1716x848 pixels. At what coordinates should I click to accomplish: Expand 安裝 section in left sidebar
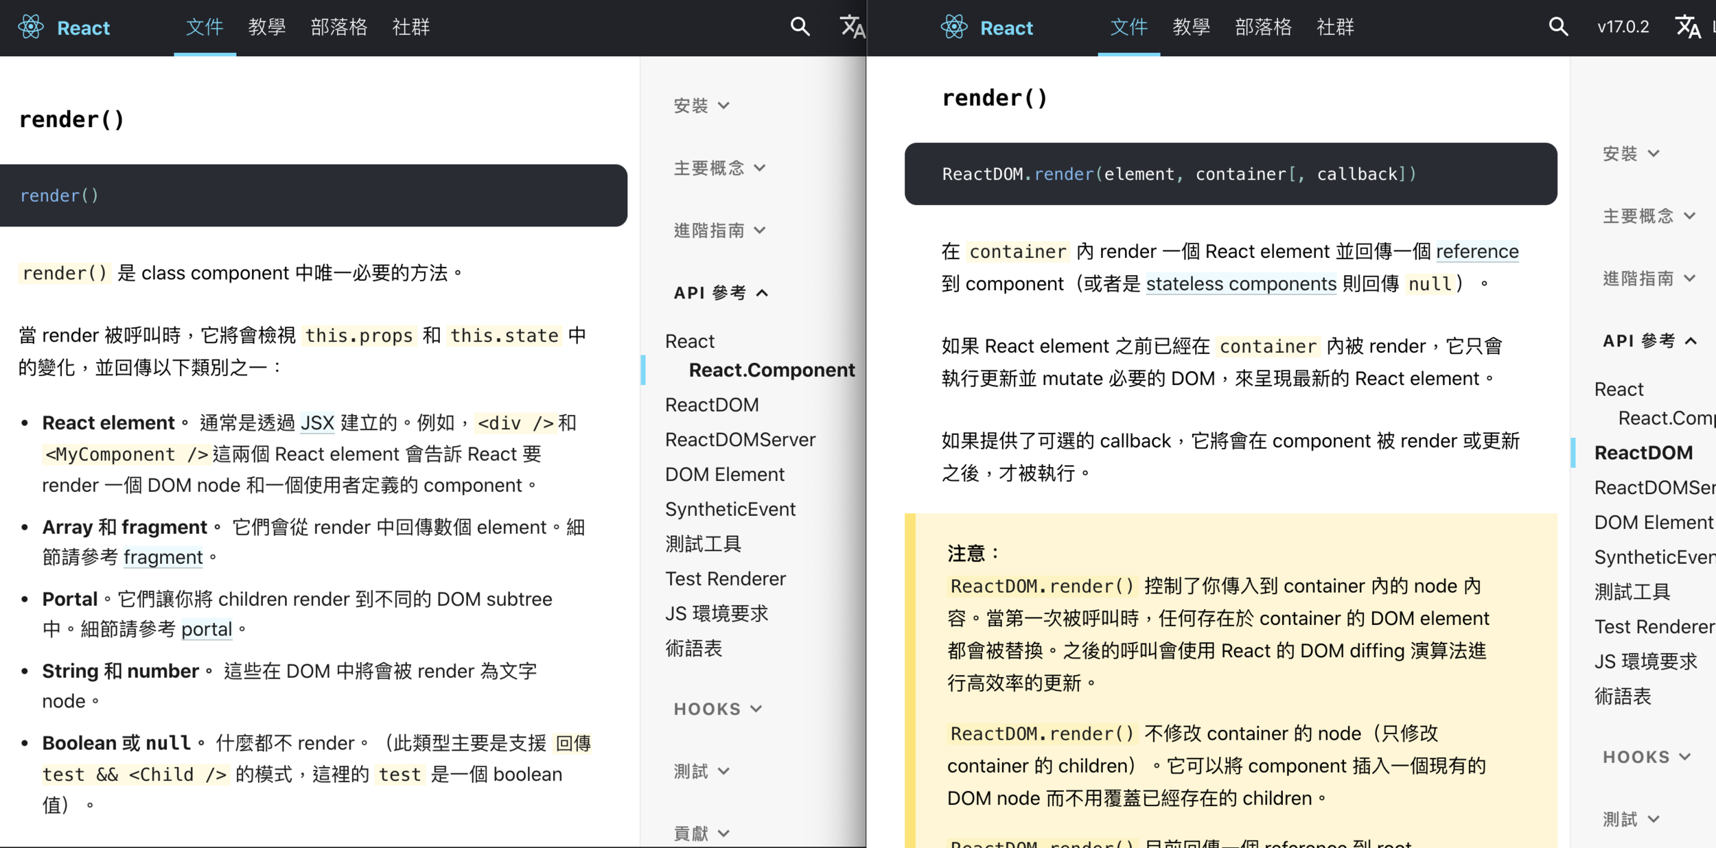coord(701,106)
